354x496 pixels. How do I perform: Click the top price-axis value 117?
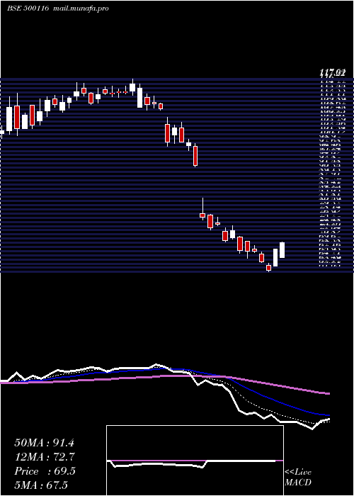click(332, 74)
